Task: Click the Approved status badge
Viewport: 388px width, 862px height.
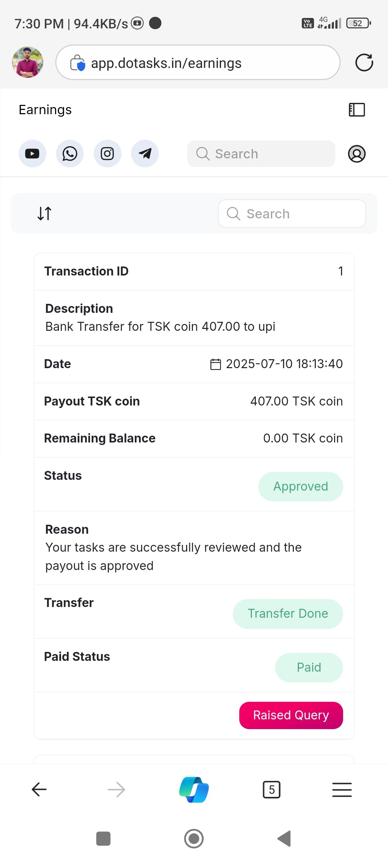Action: coord(300,486)
